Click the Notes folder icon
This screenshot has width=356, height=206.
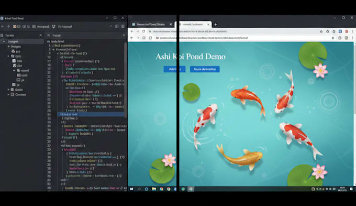tap(13, 90)
